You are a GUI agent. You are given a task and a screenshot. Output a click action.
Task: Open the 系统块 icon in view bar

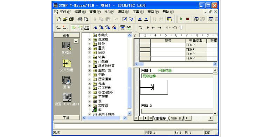tap(67, 46)
